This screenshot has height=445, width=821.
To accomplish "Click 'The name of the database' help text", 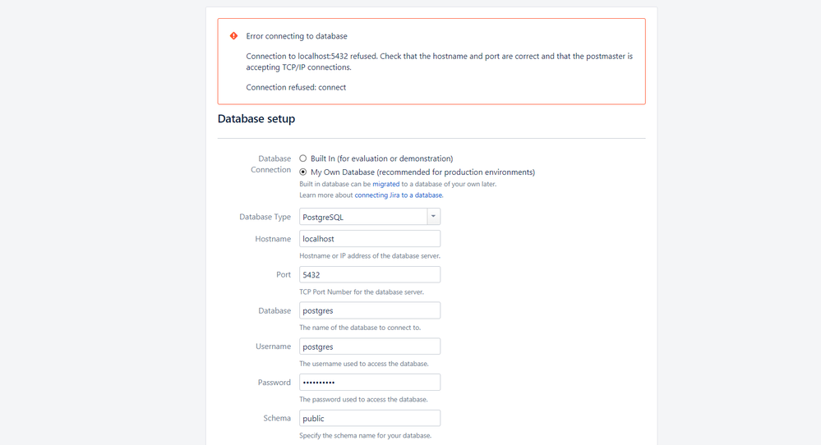I will (x=360, y=328).
